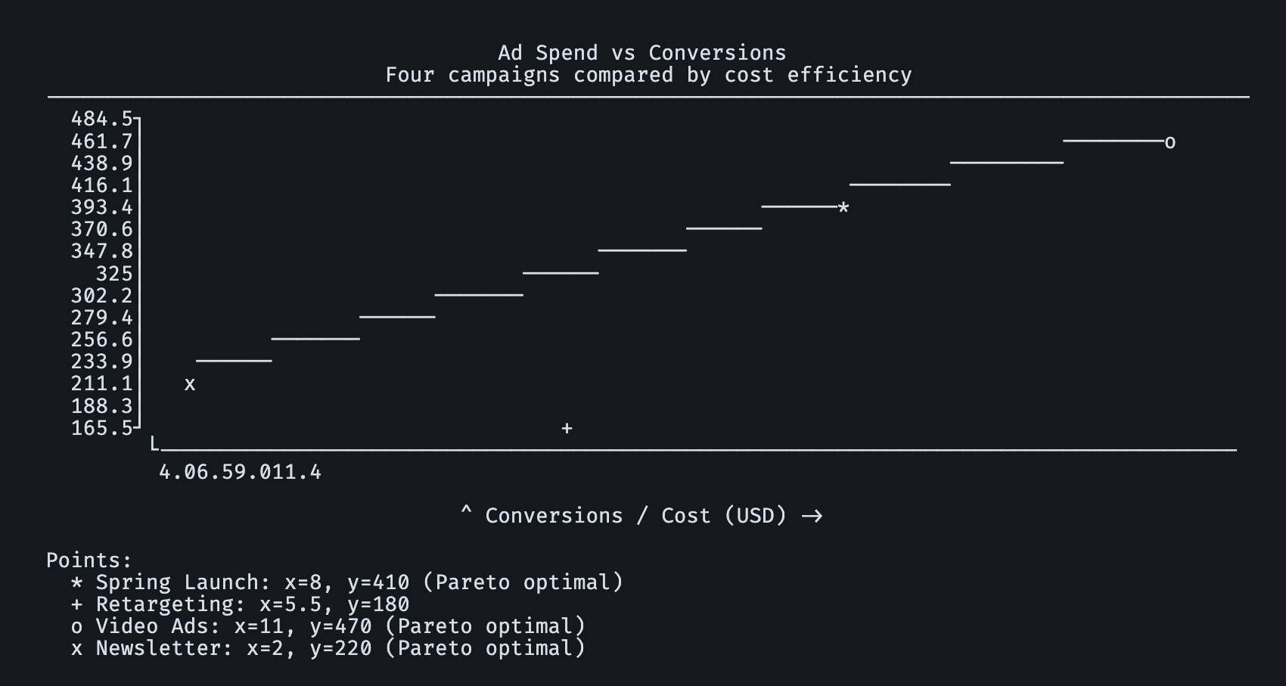Image resolution: width=1286 pixels, height=686 pixels.
Task: Select the Spring Launch asterisk marker on the plot
Action: tap(843, 208)
